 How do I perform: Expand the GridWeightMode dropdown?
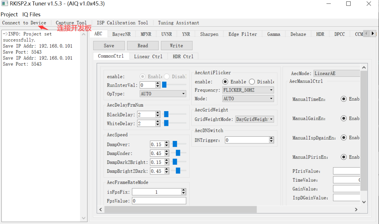pos(254,120)
